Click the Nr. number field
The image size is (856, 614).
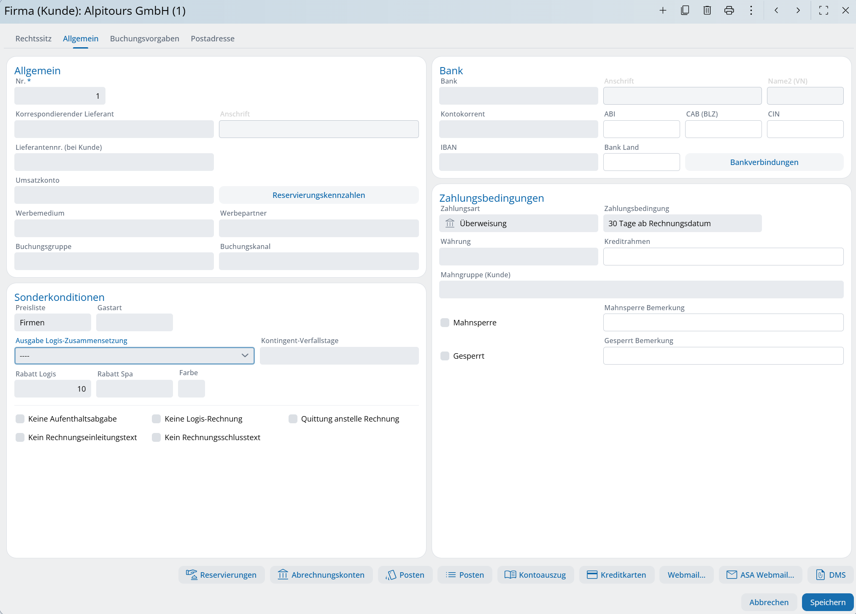[x=60, y=96]
